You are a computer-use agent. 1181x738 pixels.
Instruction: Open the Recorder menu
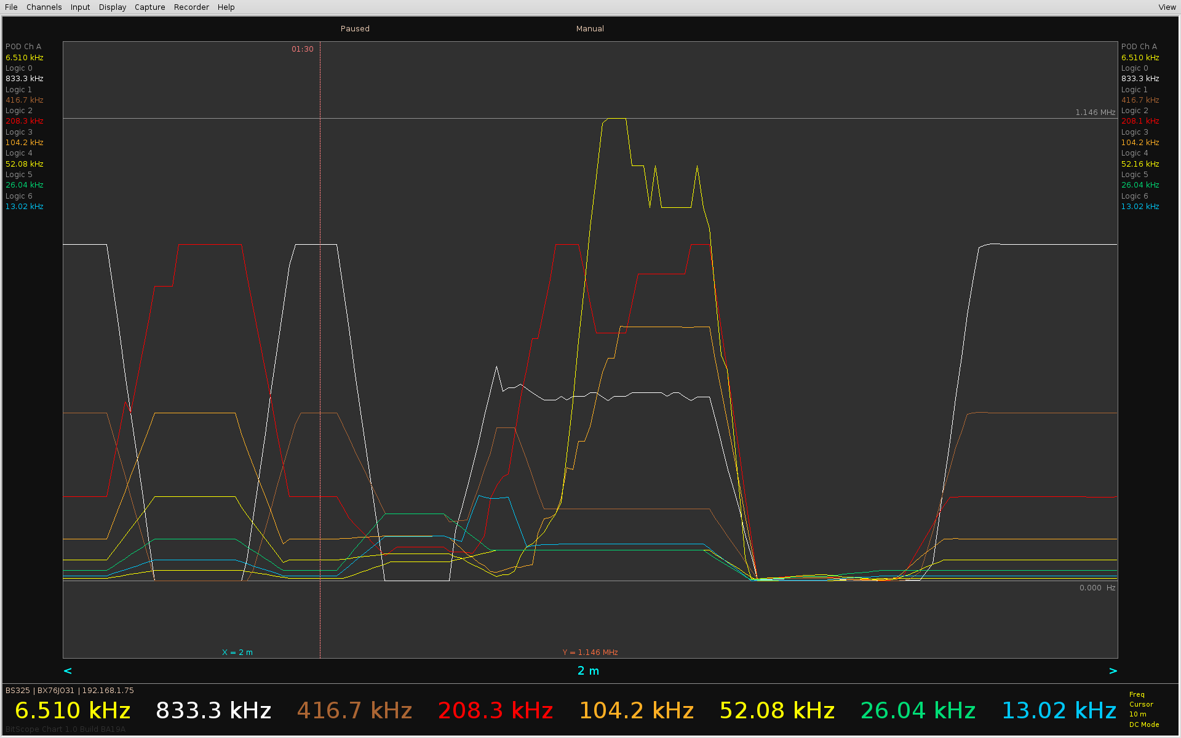click(x=191, y=7)
